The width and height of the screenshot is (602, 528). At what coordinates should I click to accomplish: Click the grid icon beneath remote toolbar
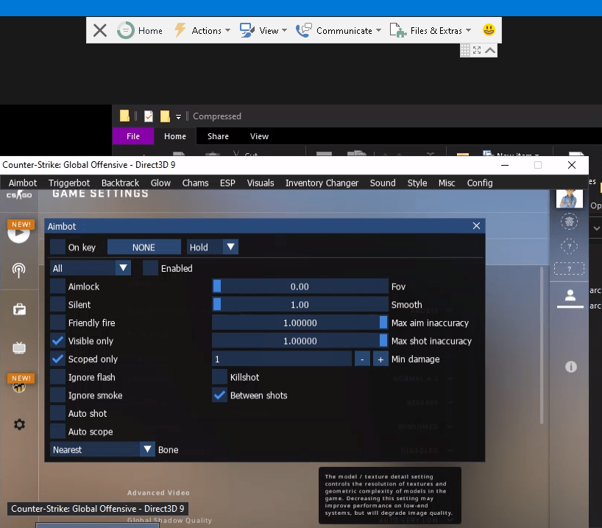tap(465, 50)
